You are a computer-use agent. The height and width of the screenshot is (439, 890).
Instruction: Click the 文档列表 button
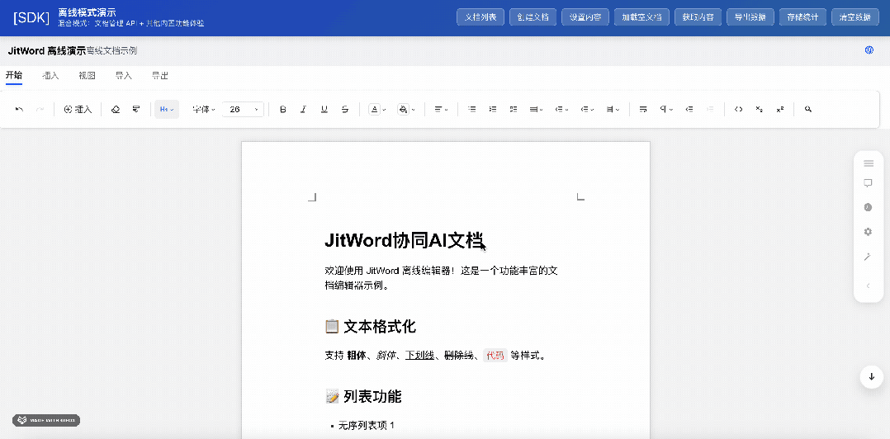(x=481, y=17)
